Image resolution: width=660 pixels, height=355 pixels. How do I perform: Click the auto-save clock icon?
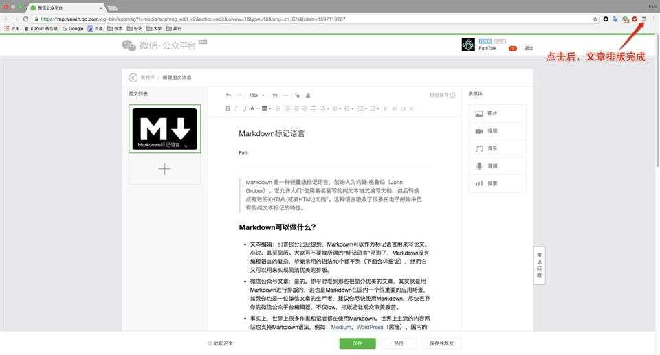tap(453, 95)
